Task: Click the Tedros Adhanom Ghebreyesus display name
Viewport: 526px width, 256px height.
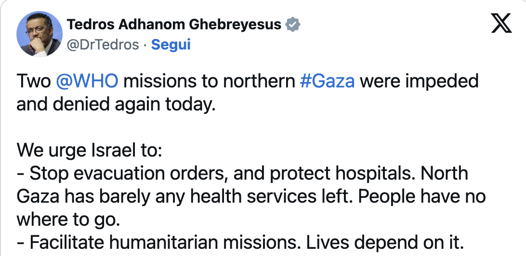Action: (174, 24)
